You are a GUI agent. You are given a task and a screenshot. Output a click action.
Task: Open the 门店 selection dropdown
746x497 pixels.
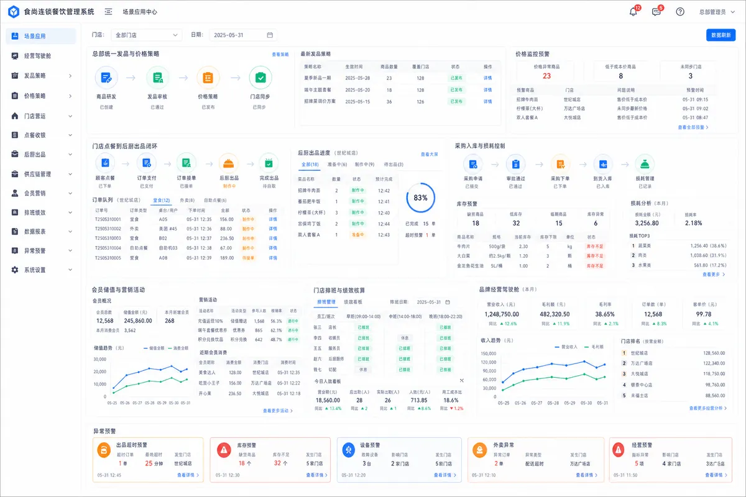147,35
